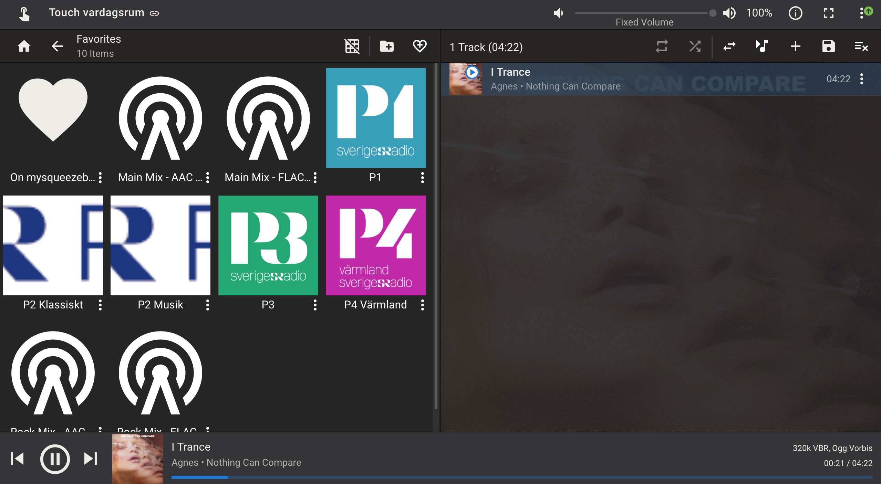Screen dimensions: 881x484
Task: Add a new favorites folder
Action: point(386,46)
